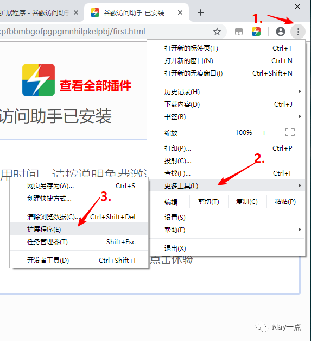This screenshot has height=341, width=311.
Task: Select 创建快捷方式... in submenu
Action: (x=79, y=199)
